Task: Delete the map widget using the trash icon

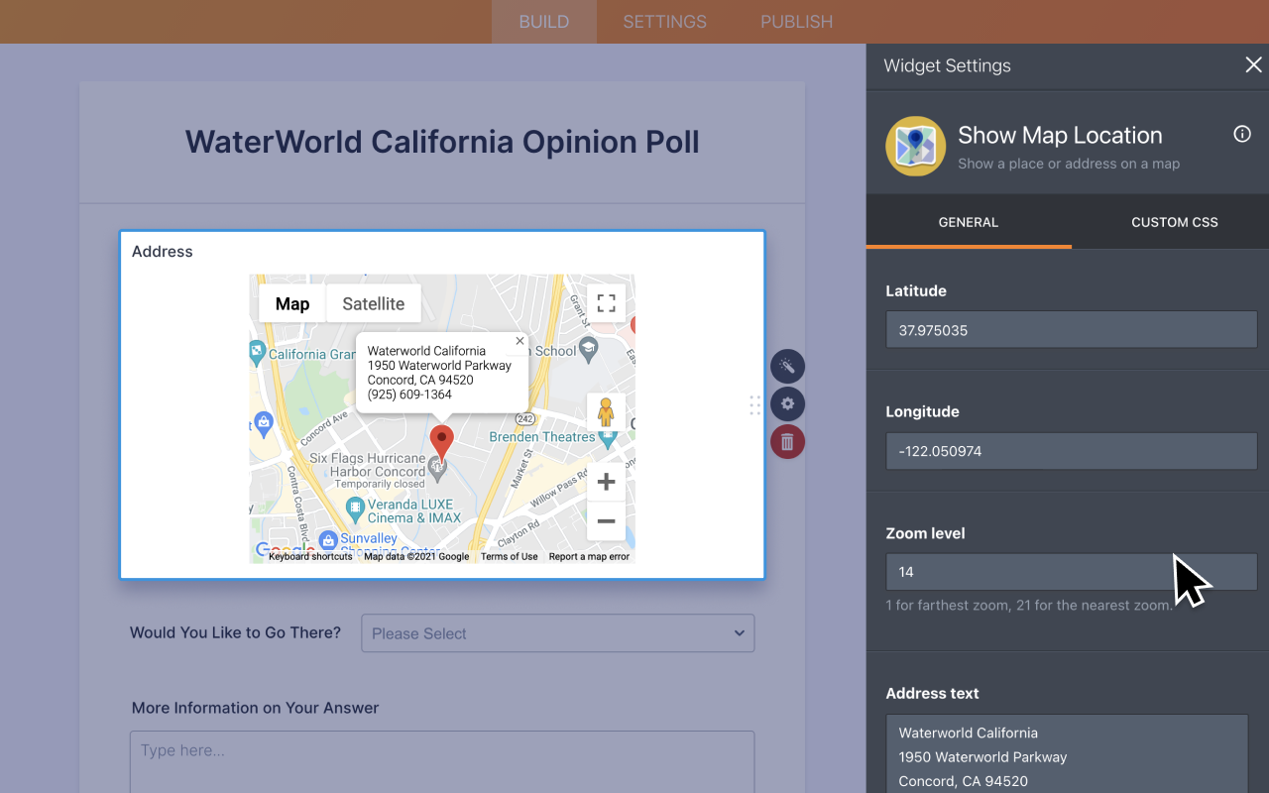Action: (787, 441)
